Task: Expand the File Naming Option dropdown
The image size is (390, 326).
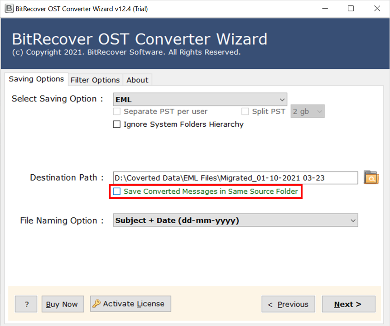Action: [235, 221]
